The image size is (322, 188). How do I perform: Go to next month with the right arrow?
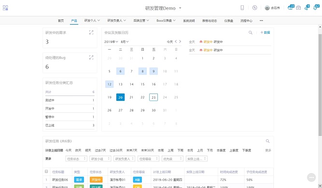click(180, 41)
